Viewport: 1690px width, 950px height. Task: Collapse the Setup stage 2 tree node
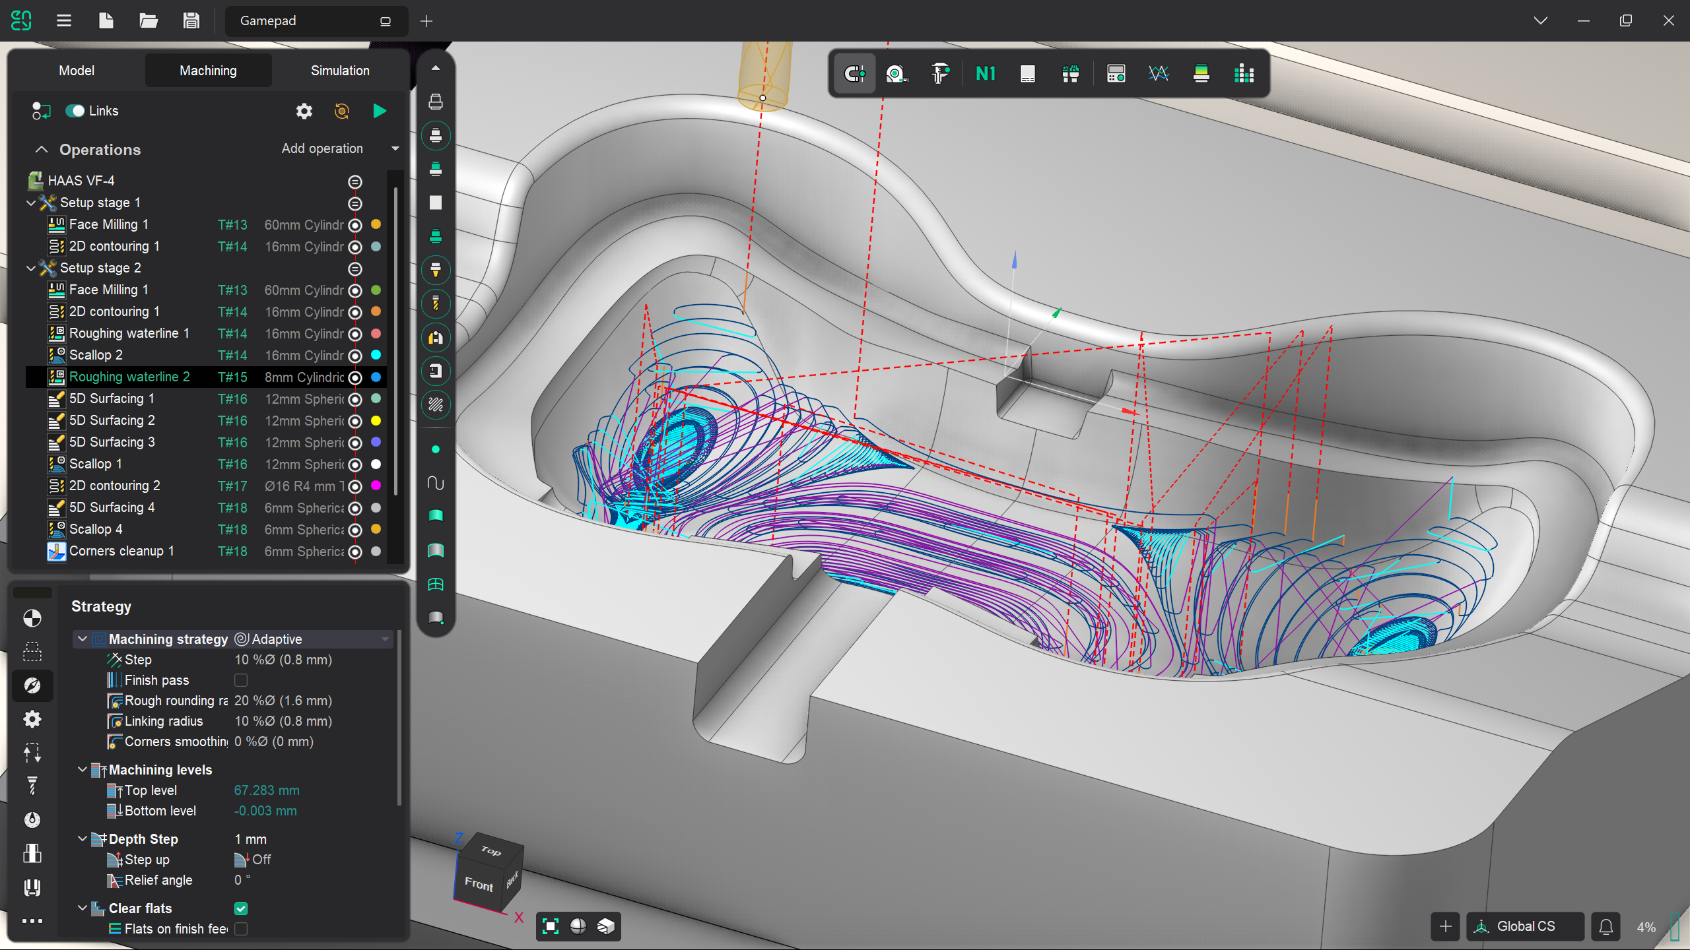click(x=30, y=268)
